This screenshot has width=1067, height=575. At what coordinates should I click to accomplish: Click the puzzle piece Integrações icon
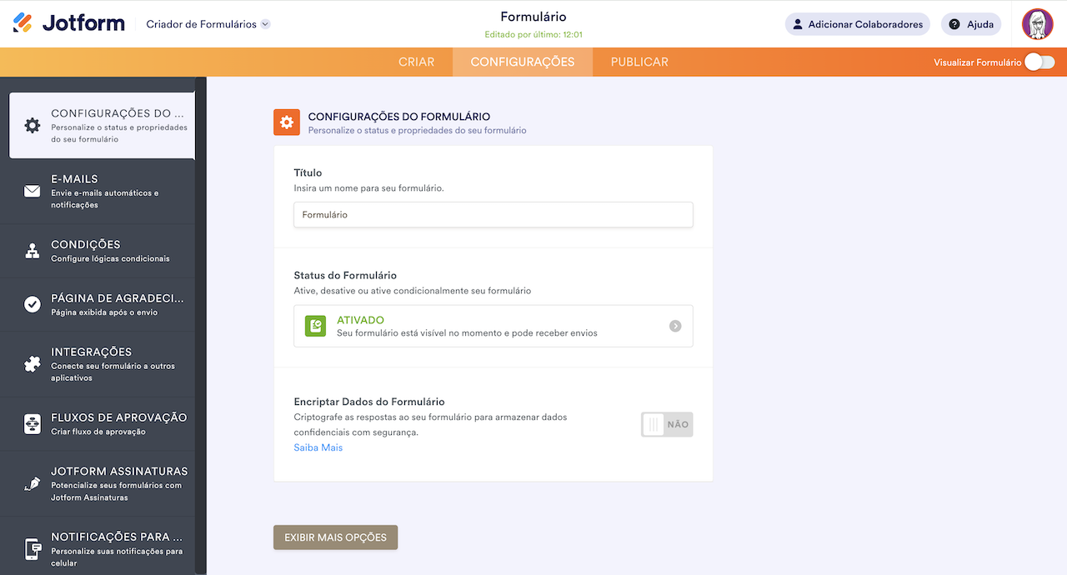pos(33,364)
